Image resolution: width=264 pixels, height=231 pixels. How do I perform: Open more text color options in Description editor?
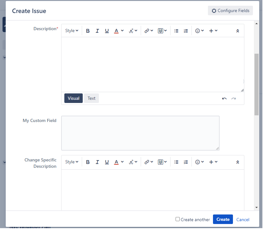click(122, 31)
